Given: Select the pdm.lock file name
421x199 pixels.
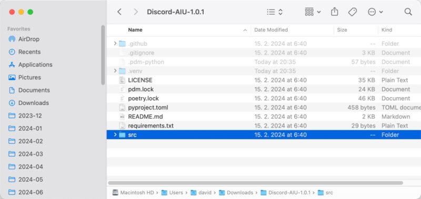Looking at the screenshot, I should click(x=141, y=89).
